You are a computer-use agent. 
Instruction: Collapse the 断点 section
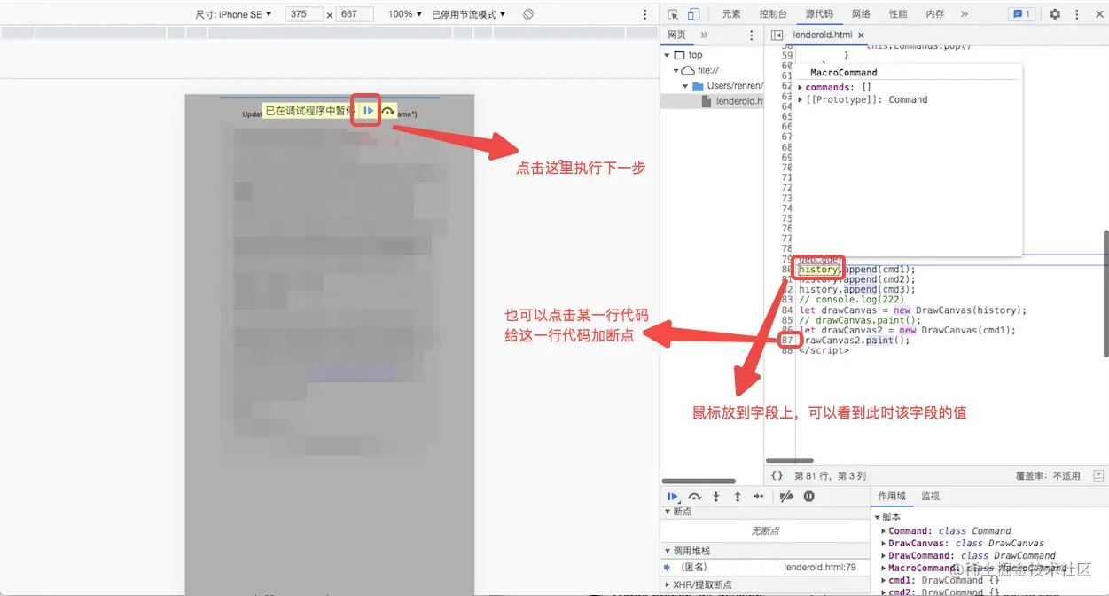668,512
